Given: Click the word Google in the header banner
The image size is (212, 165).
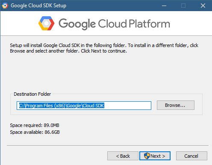Looking at the screenshot, I should click(77, 24).
